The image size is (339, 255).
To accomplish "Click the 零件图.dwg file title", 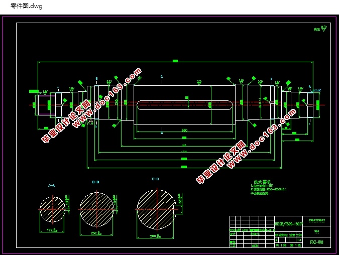I will (x=27, y=6).
